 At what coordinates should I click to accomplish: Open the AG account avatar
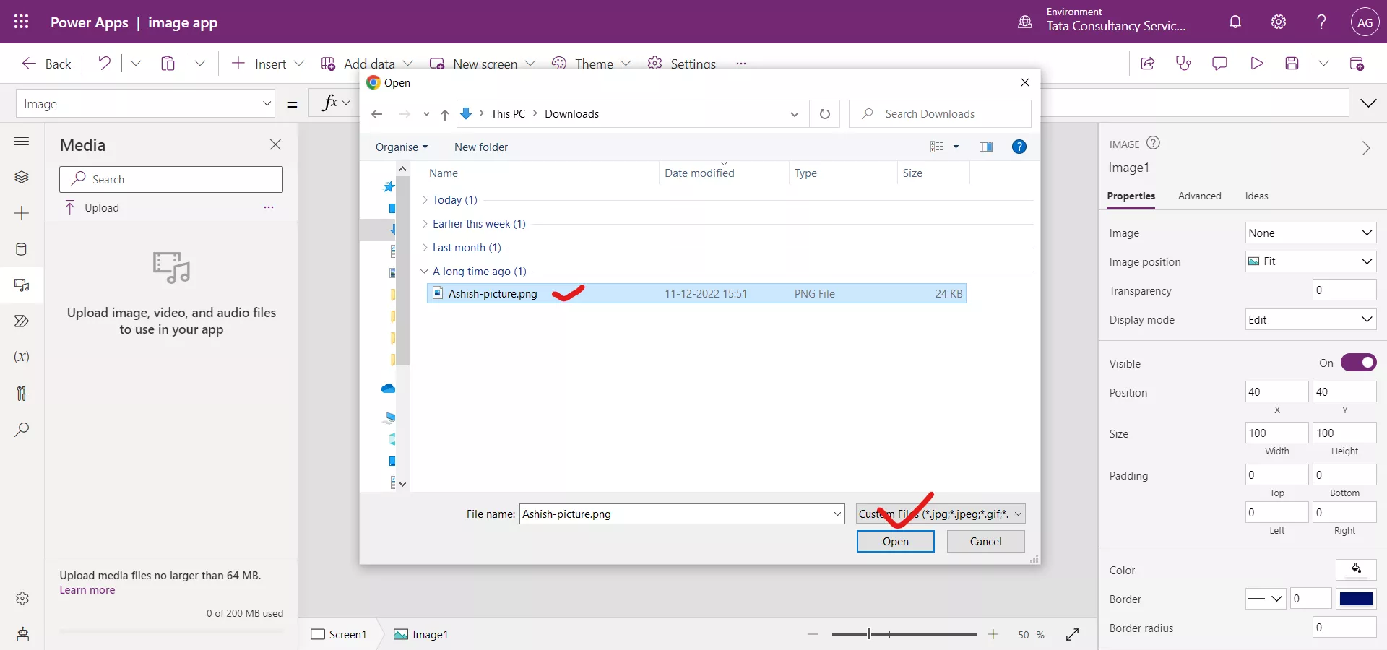click(1365, 22)
